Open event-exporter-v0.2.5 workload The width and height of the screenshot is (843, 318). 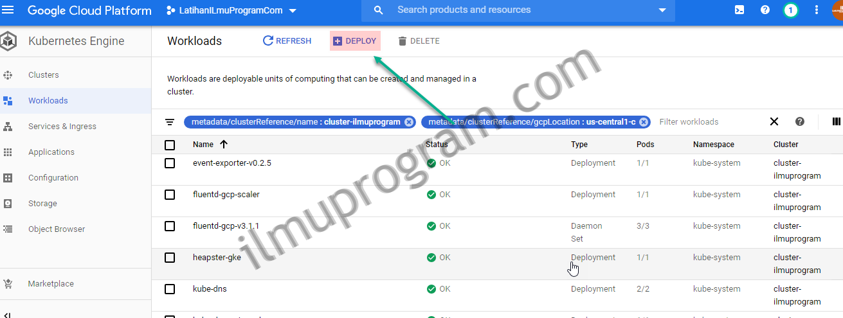pyautogui.click(x=232, y=163)
